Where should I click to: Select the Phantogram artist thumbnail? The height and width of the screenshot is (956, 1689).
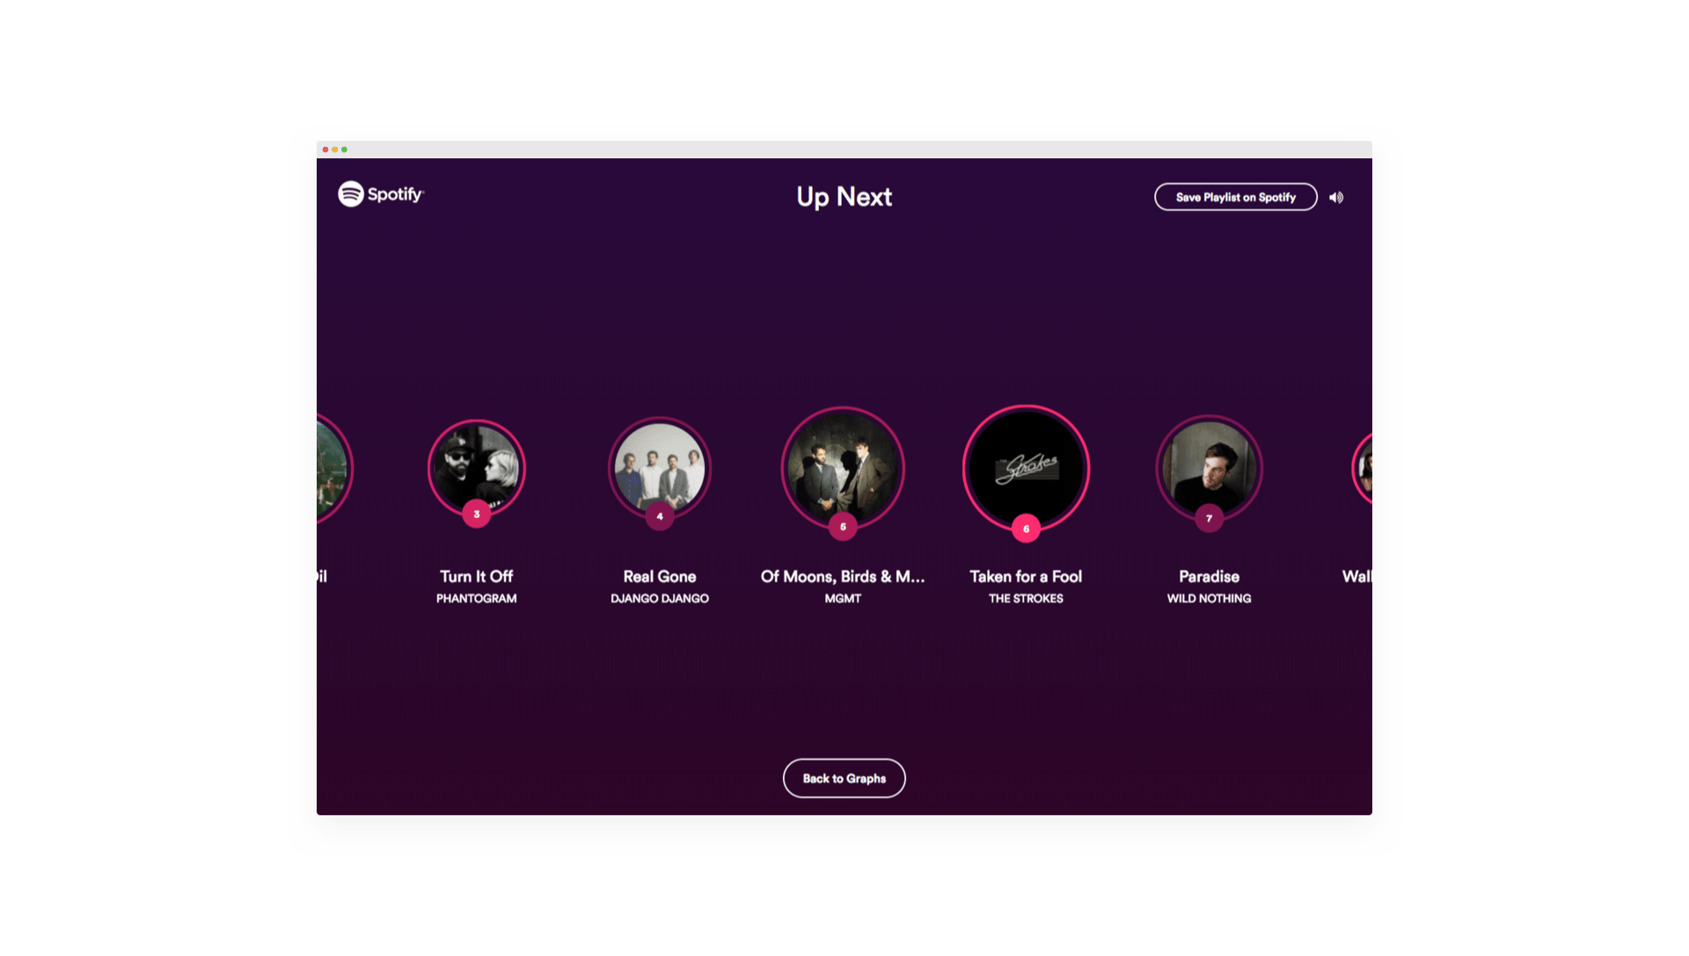click(x=477, y=467)
